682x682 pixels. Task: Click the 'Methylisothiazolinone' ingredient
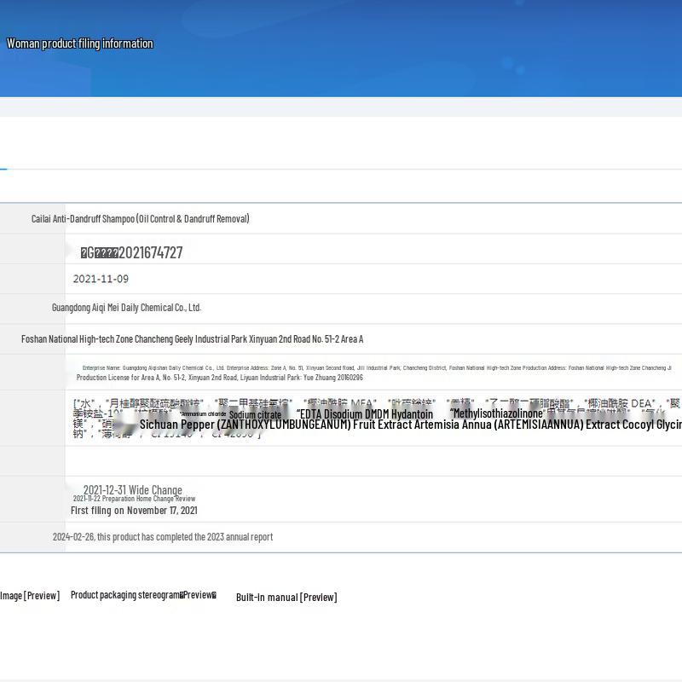[x=496, y=413]
